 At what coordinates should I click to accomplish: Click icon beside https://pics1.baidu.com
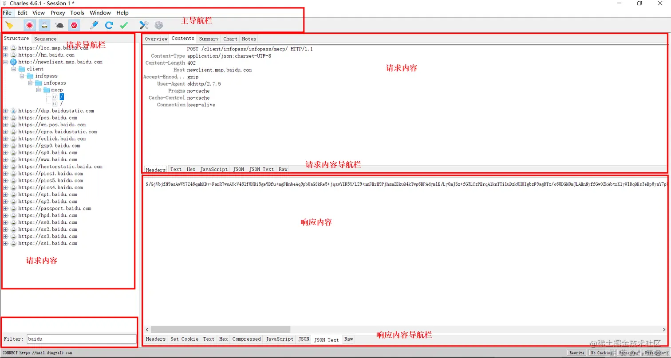(13, 174)
